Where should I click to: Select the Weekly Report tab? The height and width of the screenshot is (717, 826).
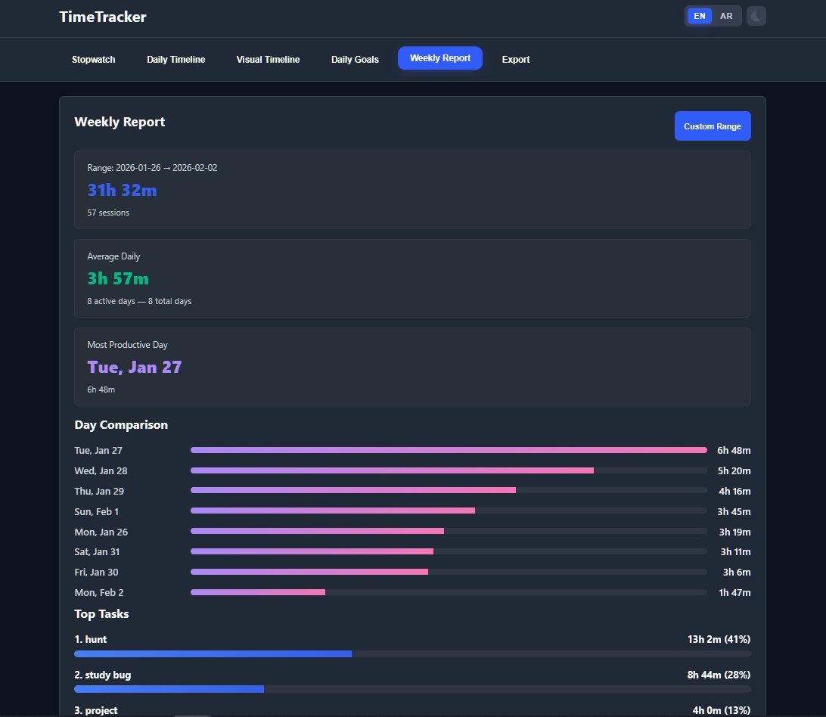pos(440,58)
